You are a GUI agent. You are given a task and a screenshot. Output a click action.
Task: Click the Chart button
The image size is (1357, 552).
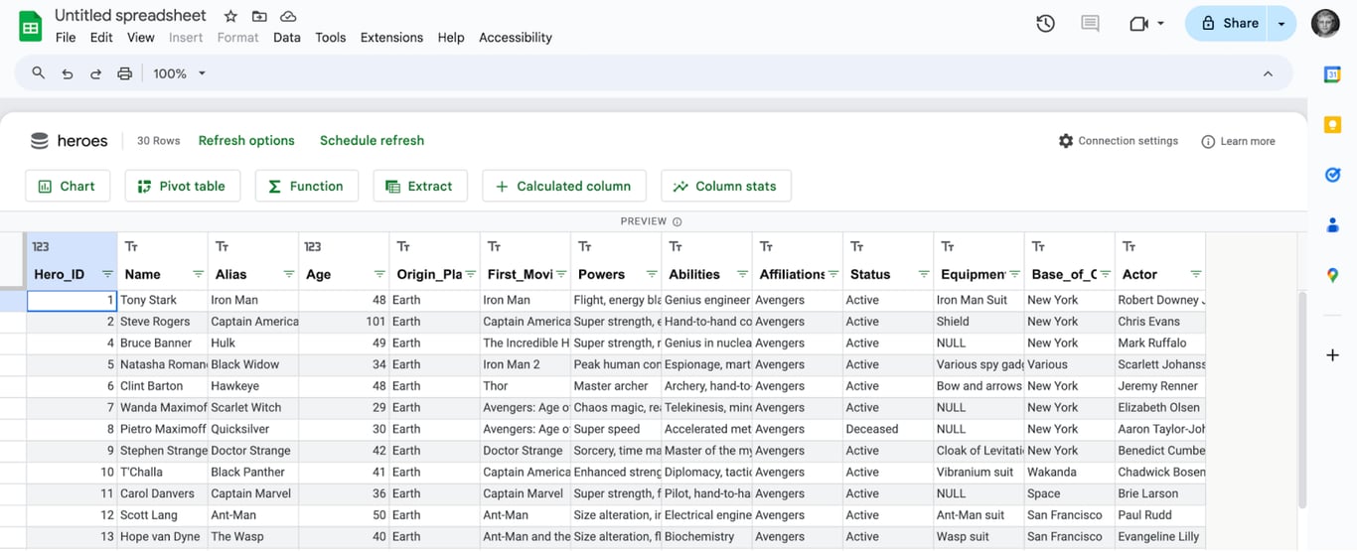(67, 186)
